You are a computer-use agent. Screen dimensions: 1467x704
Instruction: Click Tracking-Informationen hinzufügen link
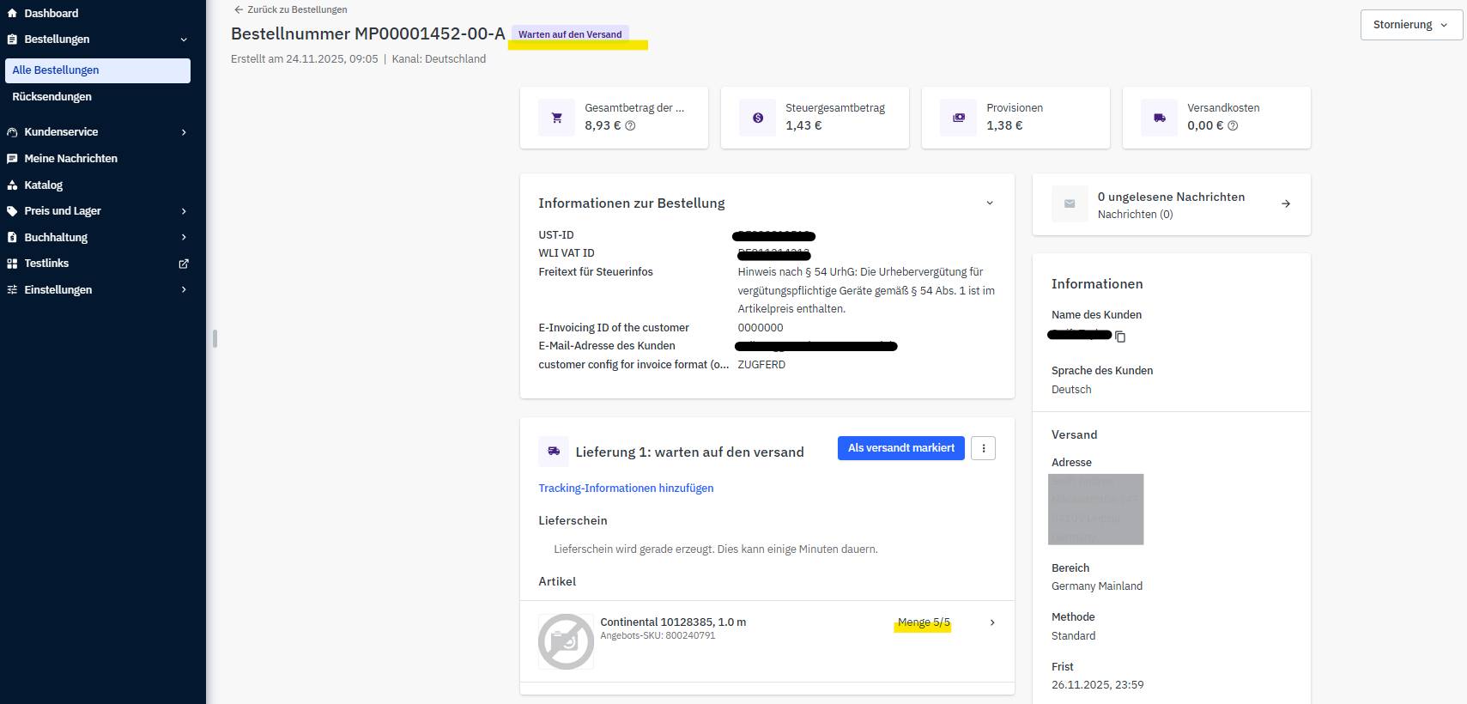626,489
